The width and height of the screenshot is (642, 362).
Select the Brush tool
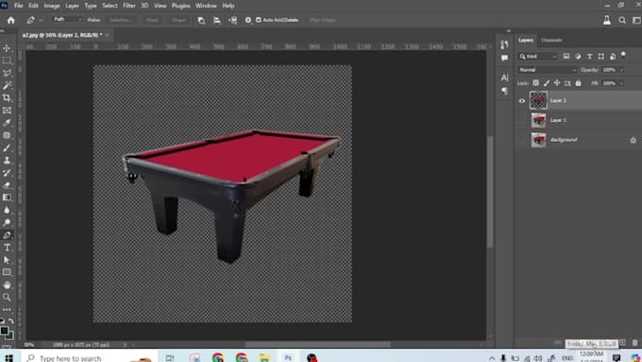coord(7,147)
